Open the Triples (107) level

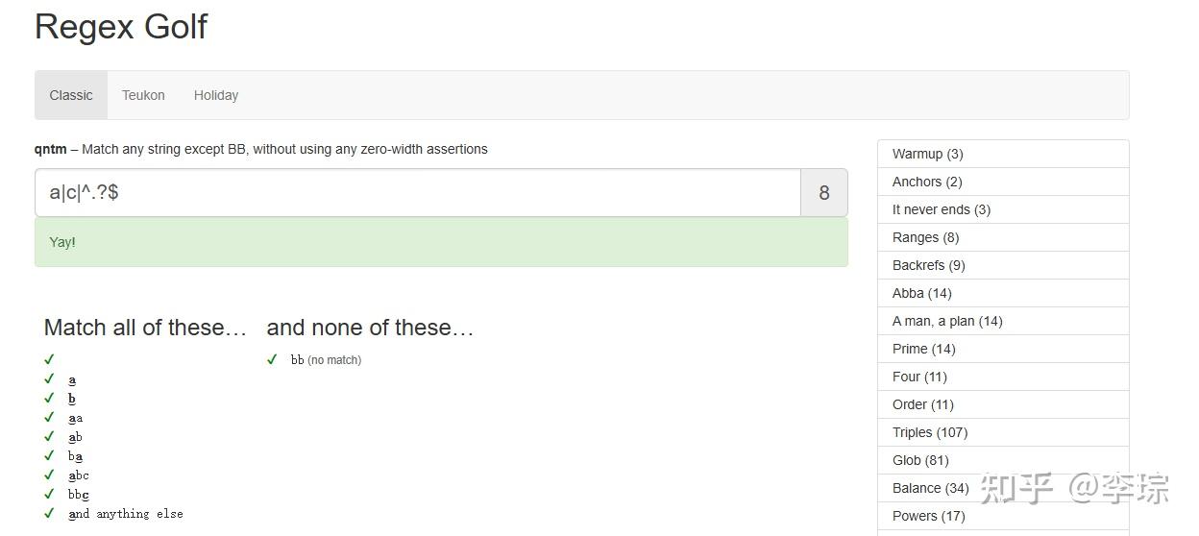pos(929,432)
